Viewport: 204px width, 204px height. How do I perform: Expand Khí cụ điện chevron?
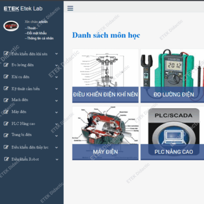click(57, 77)
